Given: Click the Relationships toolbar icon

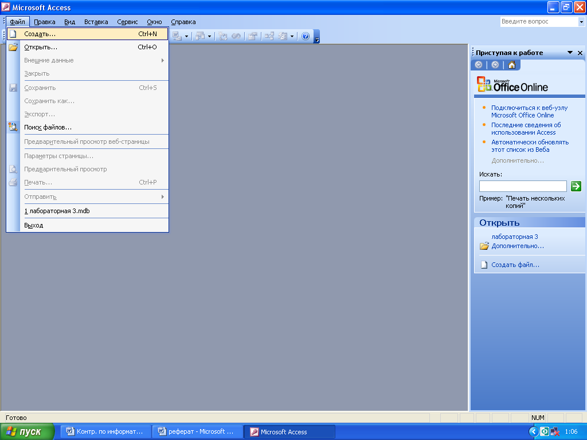Looking at the screenshot, I should point(269,36).
